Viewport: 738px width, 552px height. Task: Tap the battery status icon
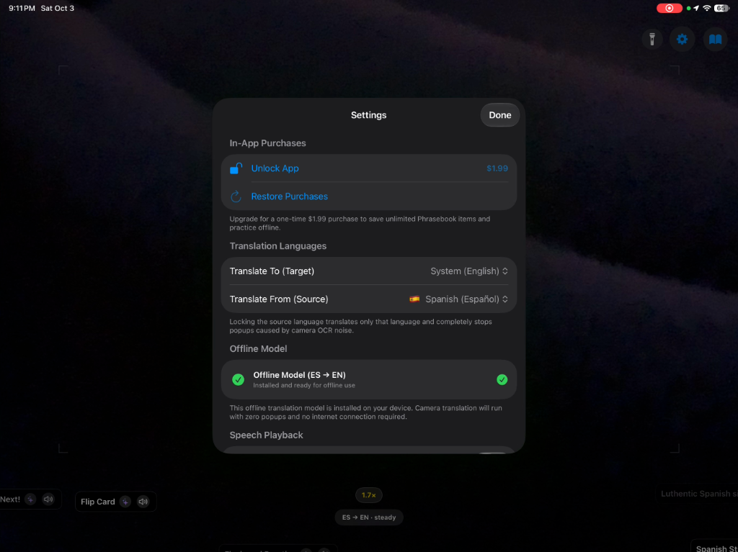(x=721, y=8)
